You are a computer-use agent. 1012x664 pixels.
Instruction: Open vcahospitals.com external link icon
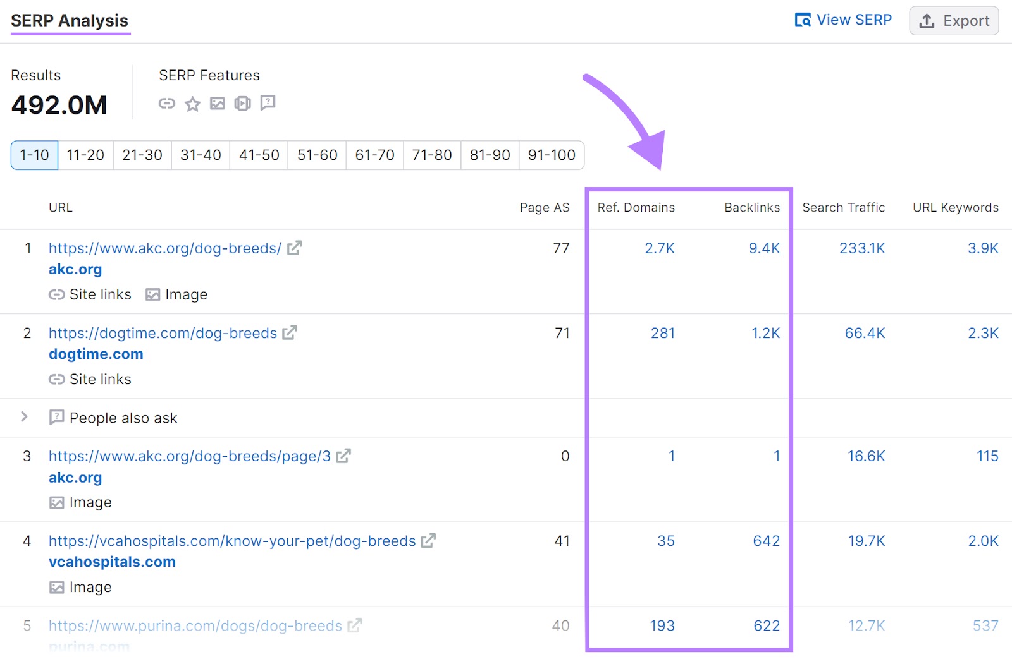coord(429,541)
